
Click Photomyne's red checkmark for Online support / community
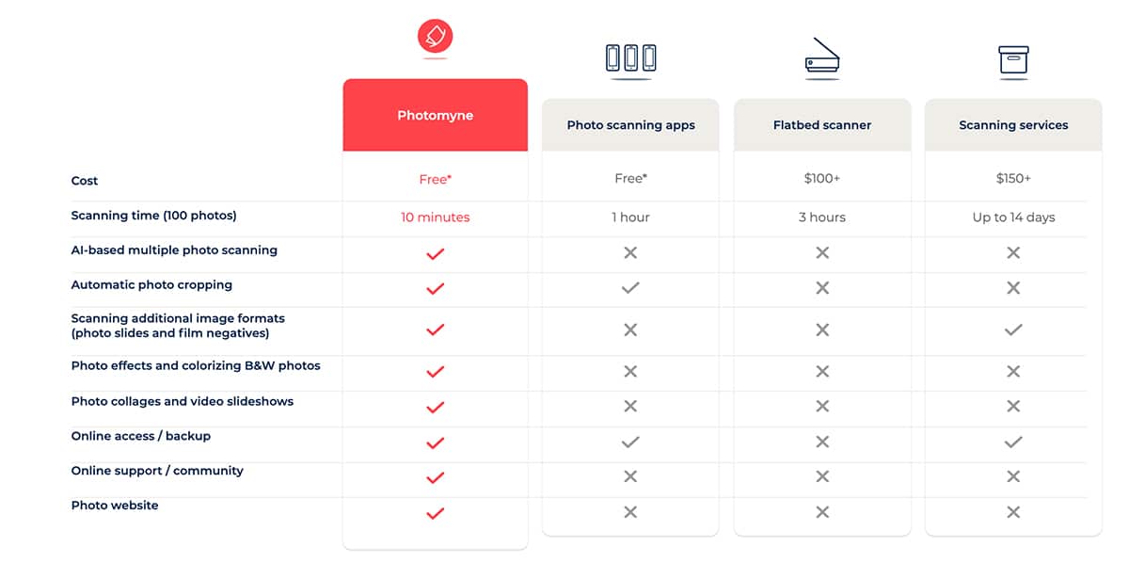pos(435,477)
